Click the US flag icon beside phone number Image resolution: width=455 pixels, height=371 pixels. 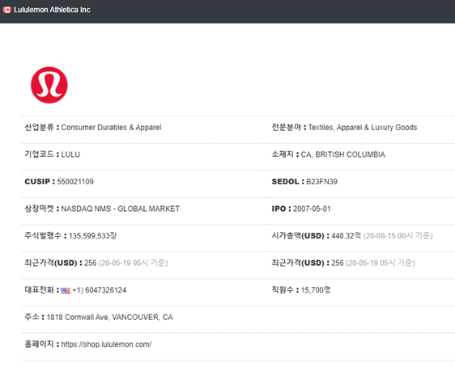coord(66,290)
